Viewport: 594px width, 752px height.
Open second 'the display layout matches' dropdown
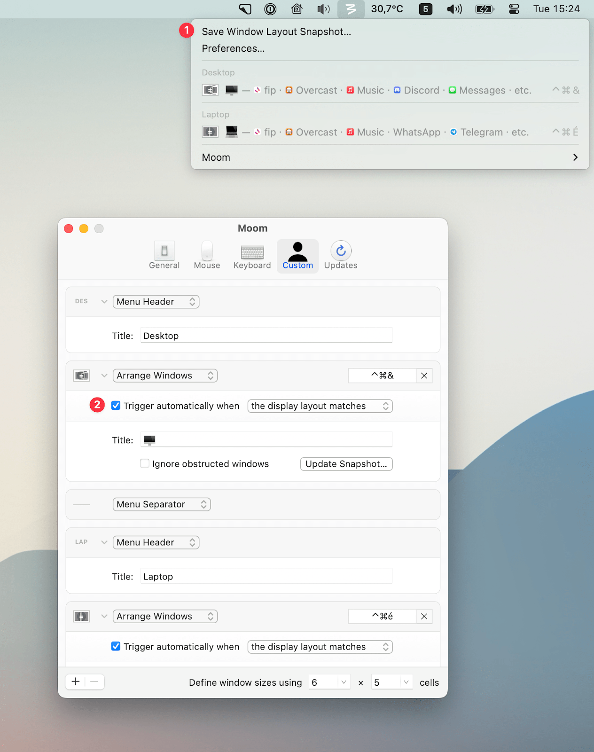pos(320,647)
